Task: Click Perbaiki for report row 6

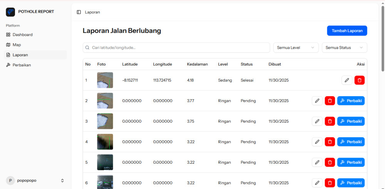Action: pyautogui.click(x=351, y=183)
